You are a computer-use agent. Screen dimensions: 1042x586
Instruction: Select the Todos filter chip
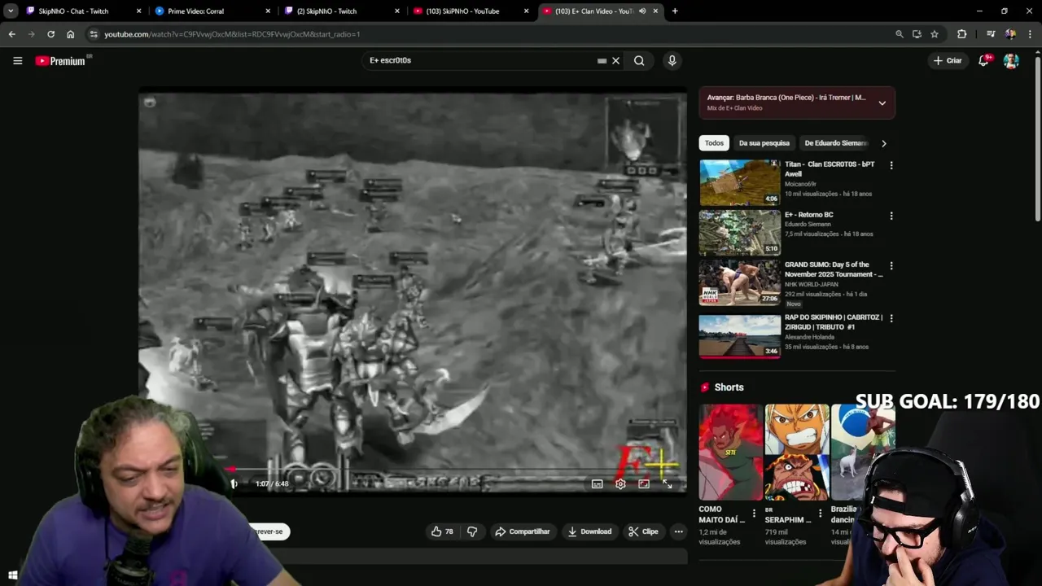click(x=714, y=143)
